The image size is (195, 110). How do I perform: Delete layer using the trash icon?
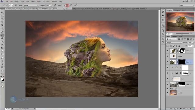(191, 109)
